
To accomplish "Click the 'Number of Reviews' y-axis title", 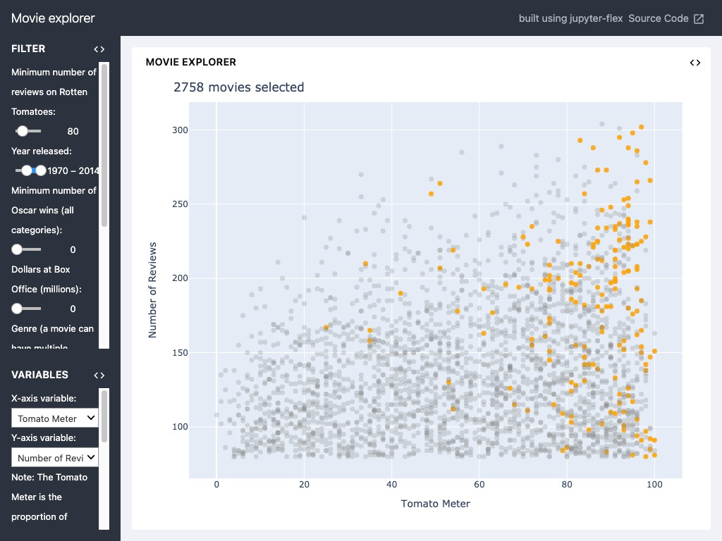I will point(152,290).
